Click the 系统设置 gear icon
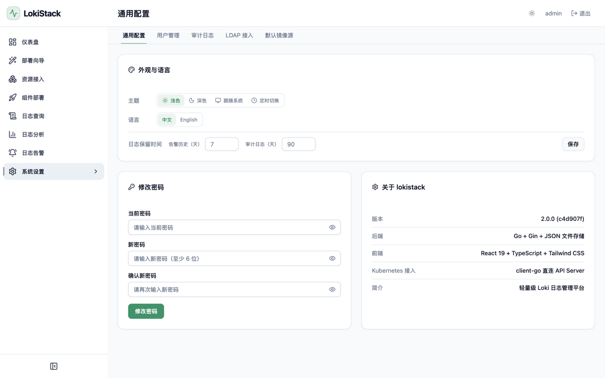Viewport: 605px width, 378px height. (13, 171)
